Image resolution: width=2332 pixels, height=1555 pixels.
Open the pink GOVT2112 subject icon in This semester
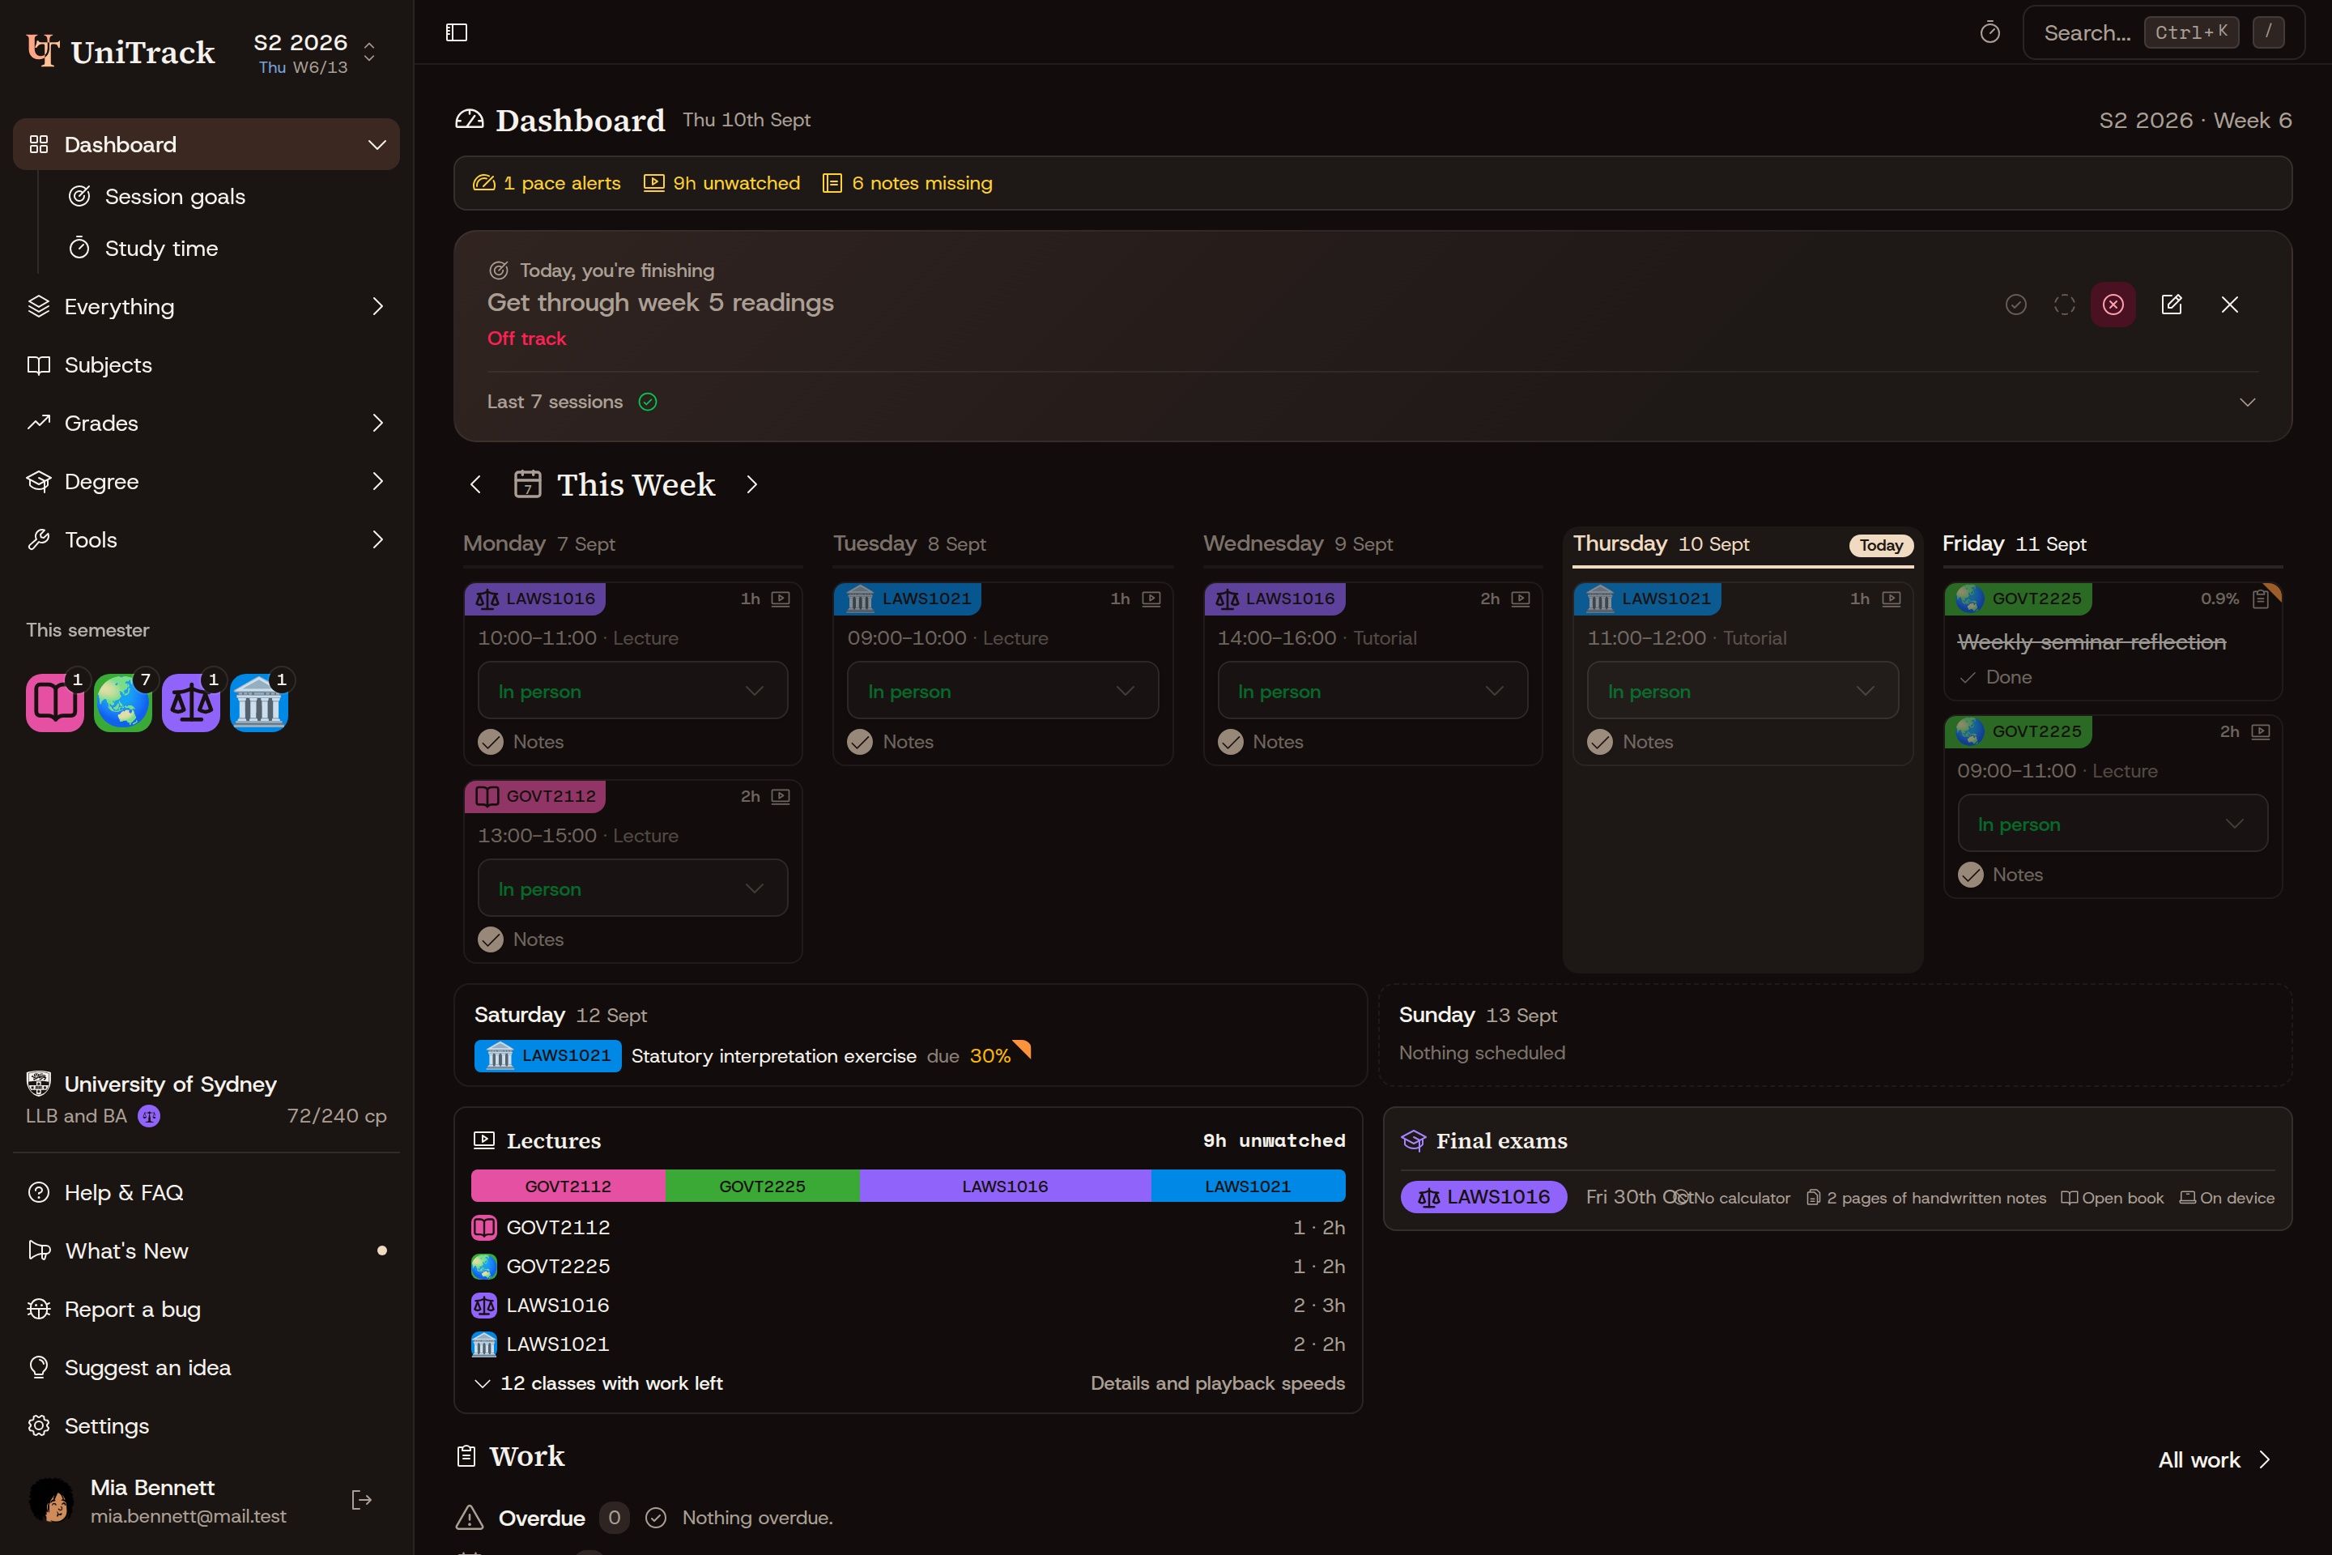point(54,702)
